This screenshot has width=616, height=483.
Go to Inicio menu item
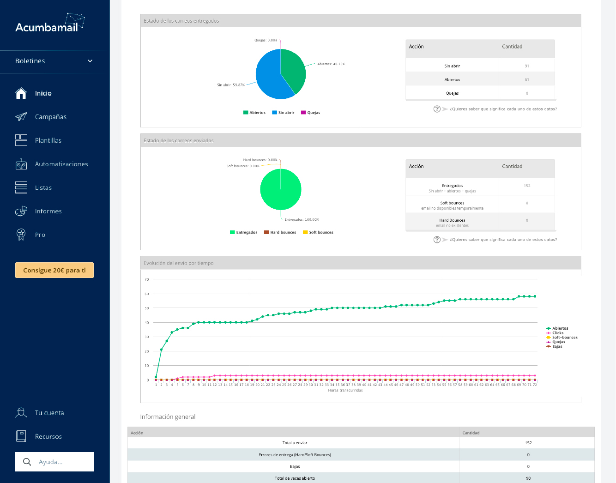[x=43, y=93]
